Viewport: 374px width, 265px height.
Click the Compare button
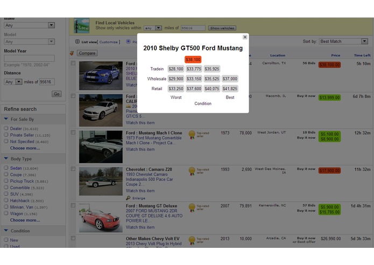(x=87, y=53)
